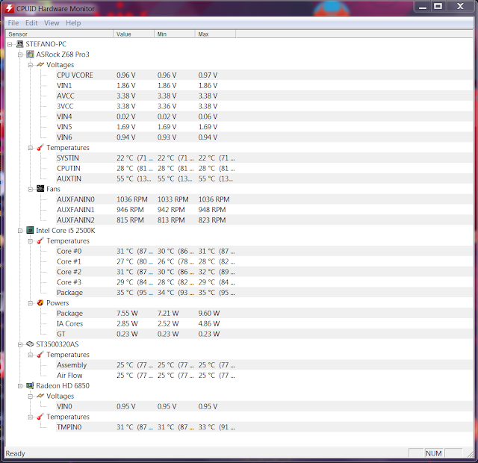
Task: Select the TMPIN0 temperature row
Action: tap(264, 427)
